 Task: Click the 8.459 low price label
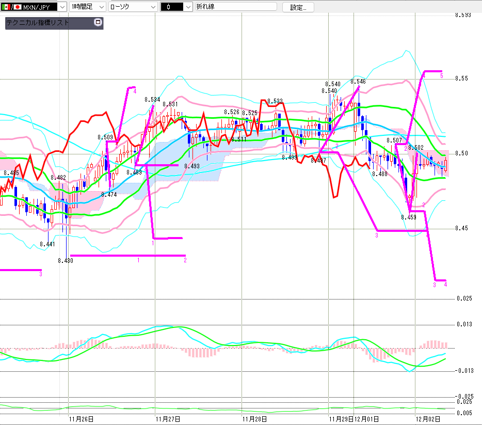408,217
